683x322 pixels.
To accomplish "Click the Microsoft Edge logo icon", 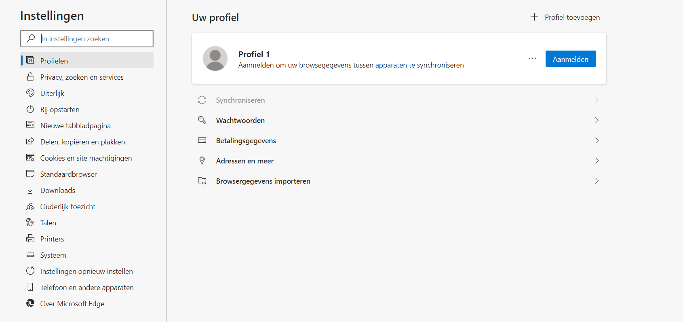I will [x=30, y=303].
